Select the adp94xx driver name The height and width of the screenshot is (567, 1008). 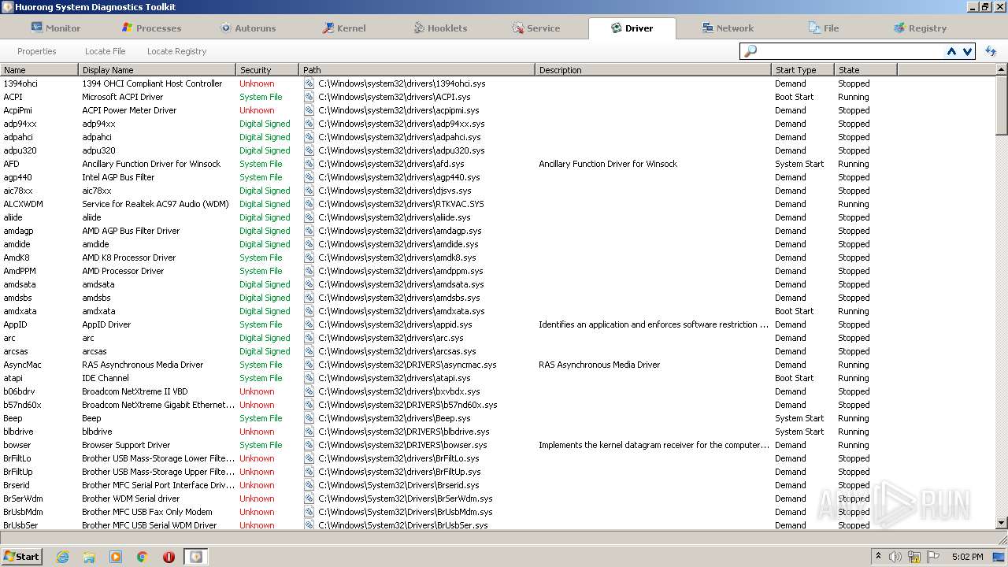20,124
